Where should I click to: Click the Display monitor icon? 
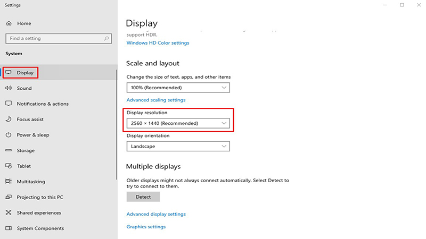tap(9, 72)
